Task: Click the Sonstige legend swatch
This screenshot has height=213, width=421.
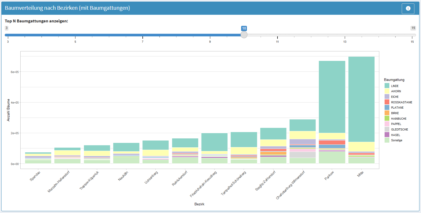Action: (387, 140)
